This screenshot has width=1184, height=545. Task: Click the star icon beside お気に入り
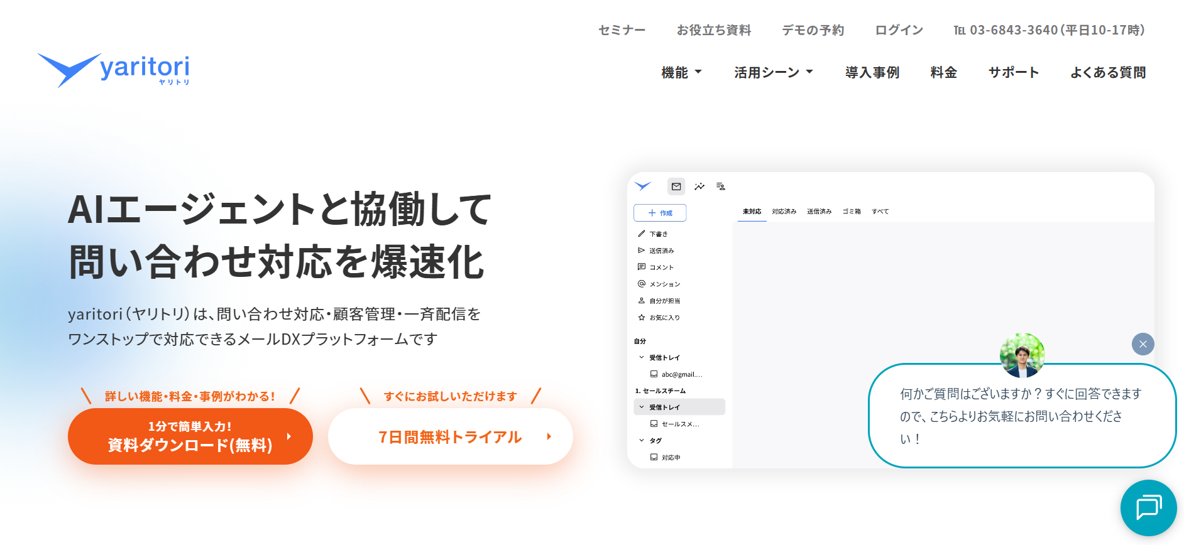641,317
